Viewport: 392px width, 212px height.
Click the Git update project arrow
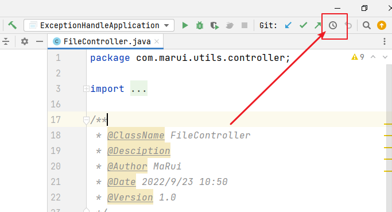[288, 25]
